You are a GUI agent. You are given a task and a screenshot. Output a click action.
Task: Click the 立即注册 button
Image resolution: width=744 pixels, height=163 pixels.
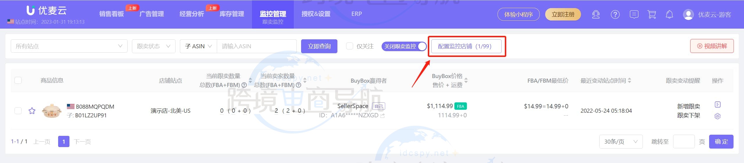click(x=563, y=14)
